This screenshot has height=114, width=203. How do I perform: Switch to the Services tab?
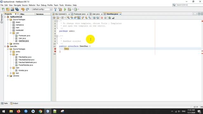[x=40, y=14]
